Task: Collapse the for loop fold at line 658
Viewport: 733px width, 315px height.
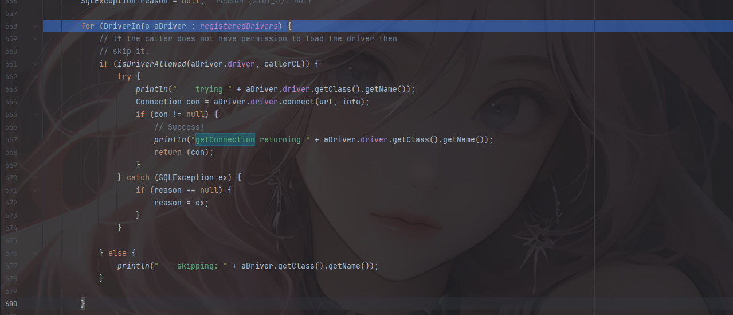Action: click(36, 26)
